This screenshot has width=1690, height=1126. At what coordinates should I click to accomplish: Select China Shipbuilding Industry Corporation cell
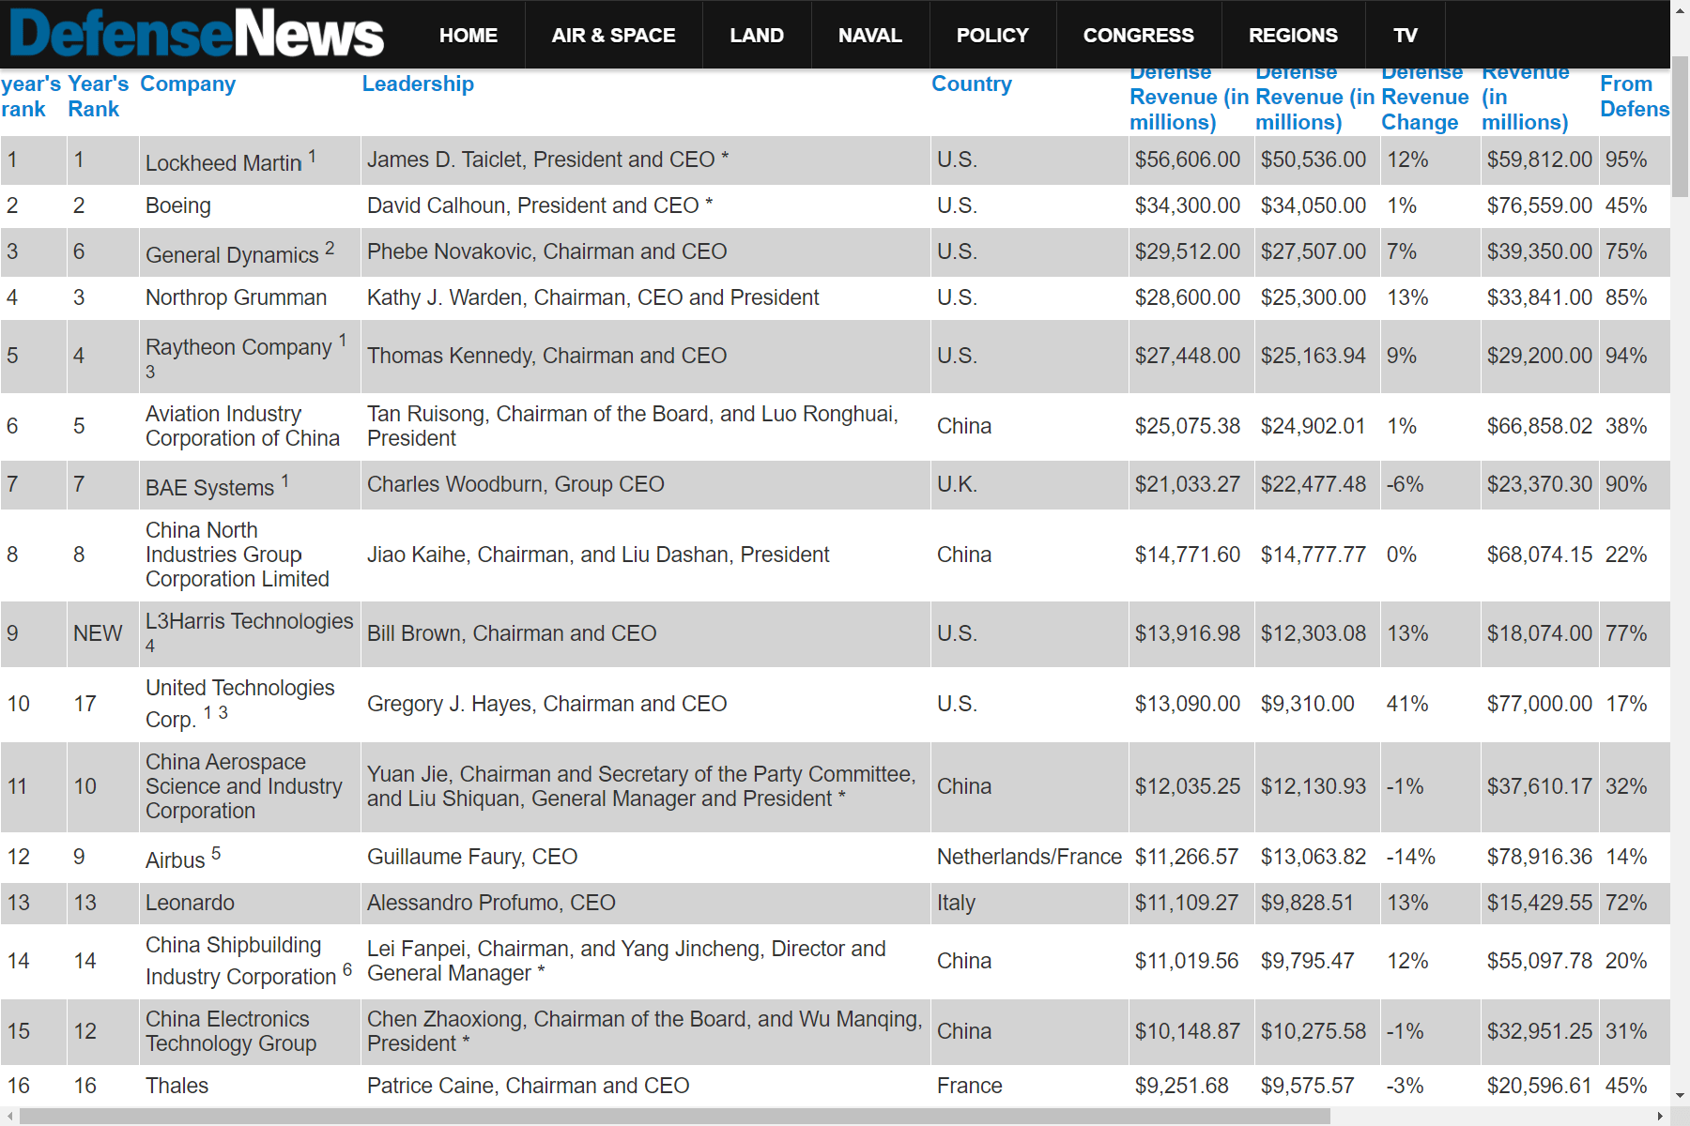click(x=250, y=961)
